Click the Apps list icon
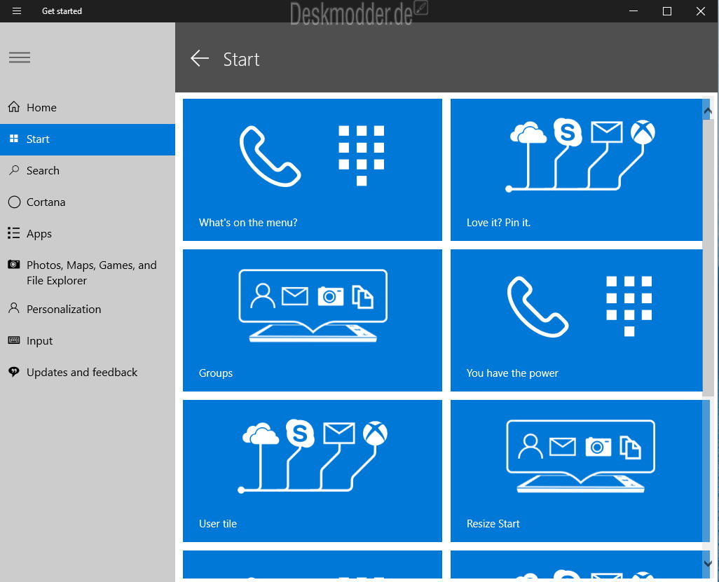 [14, 233]
